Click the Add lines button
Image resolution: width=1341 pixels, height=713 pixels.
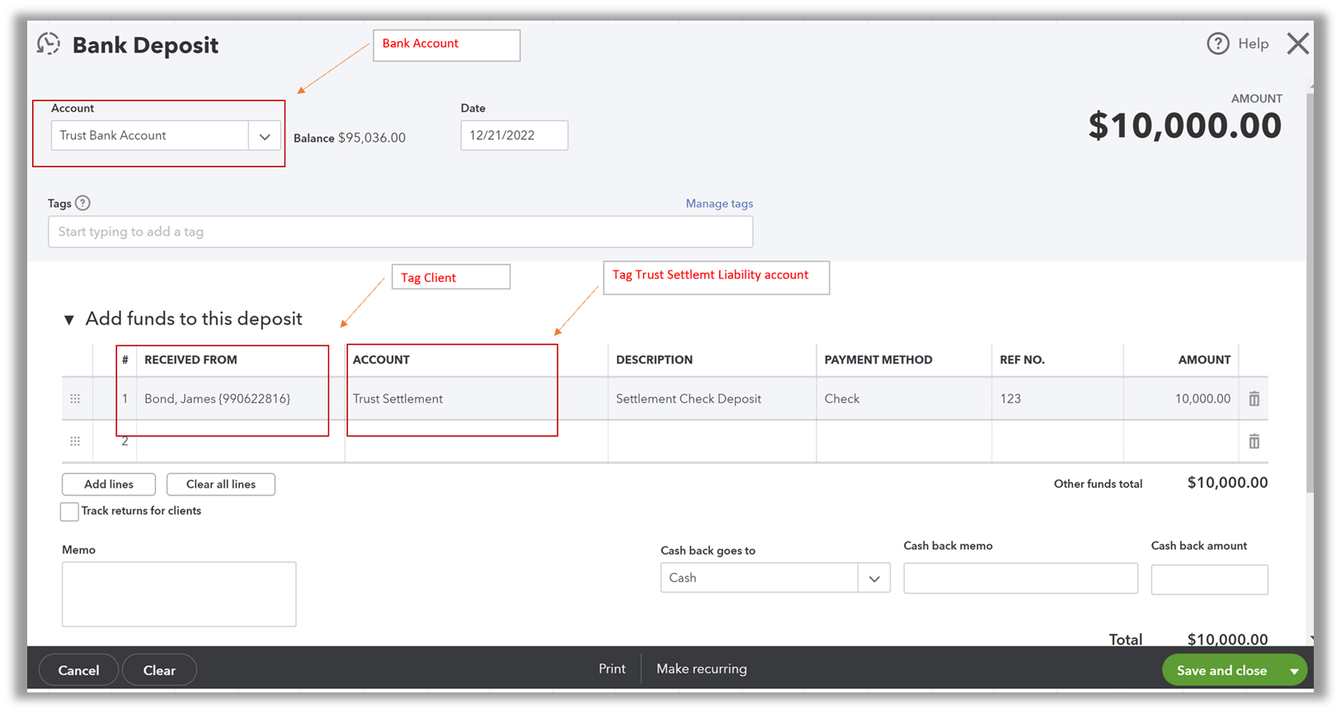click(x=109, y=485)
